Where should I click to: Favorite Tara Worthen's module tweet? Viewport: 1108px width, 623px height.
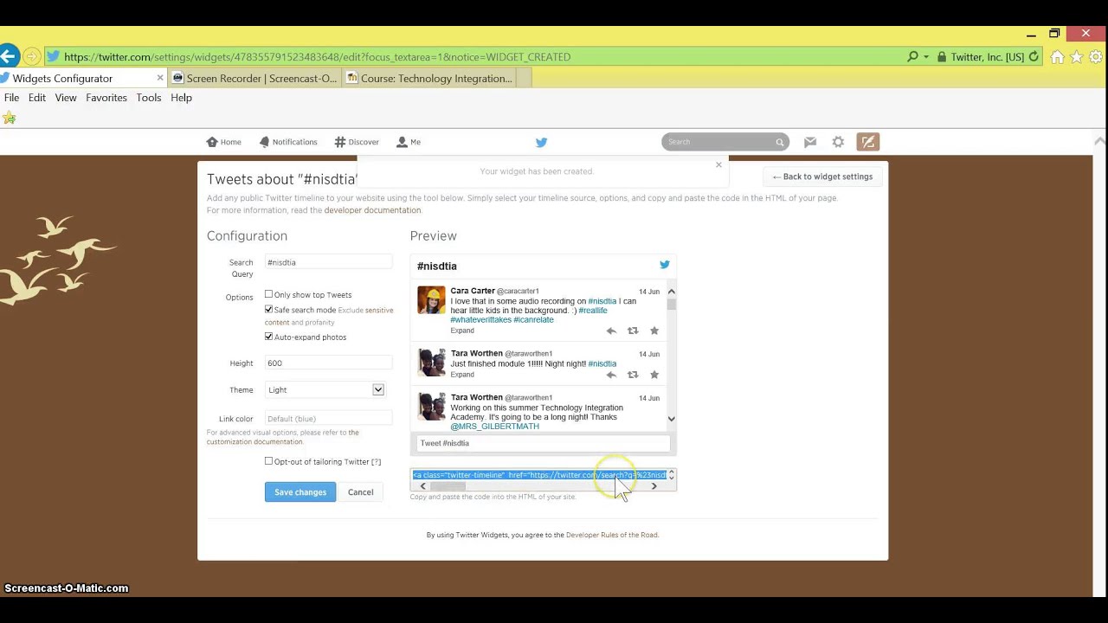[x=654, y=375]
